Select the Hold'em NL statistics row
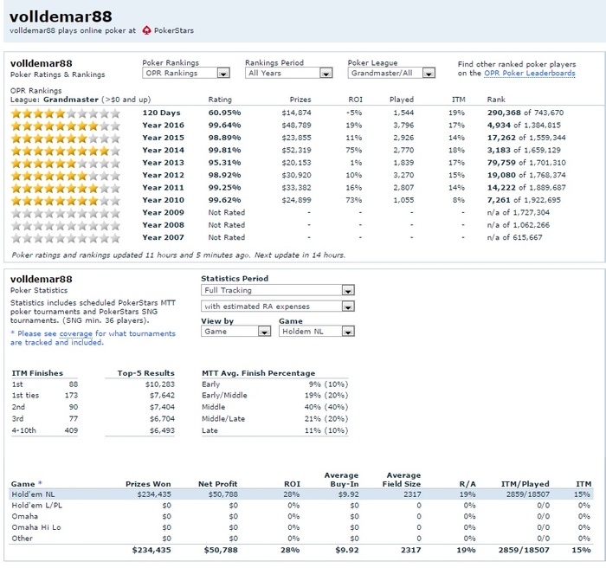 [x=301, y=494]
